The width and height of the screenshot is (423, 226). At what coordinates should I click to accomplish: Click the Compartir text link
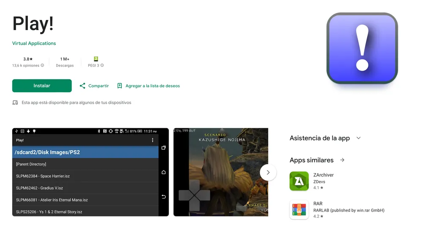pyautogui.click(x=98, y=86)
